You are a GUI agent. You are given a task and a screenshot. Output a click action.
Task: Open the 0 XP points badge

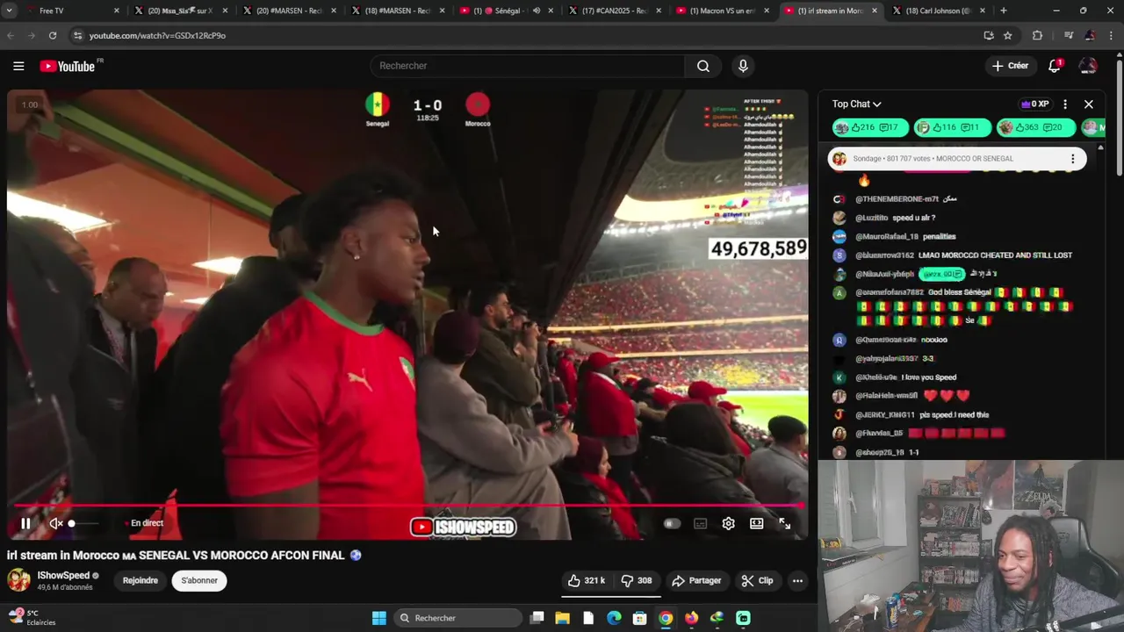(1034, 104)
